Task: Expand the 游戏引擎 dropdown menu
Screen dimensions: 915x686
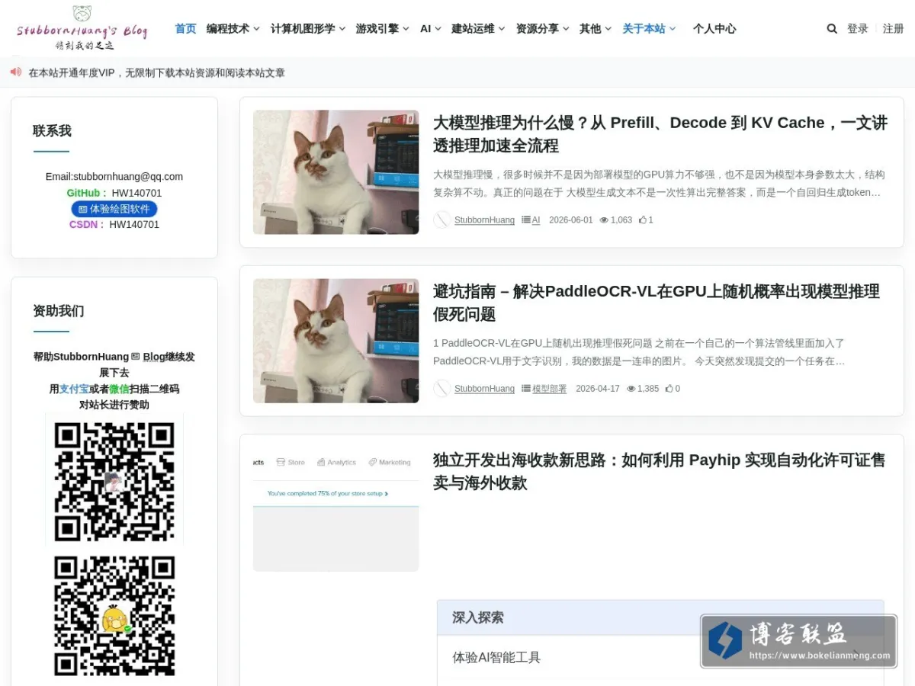Action: 383,29
